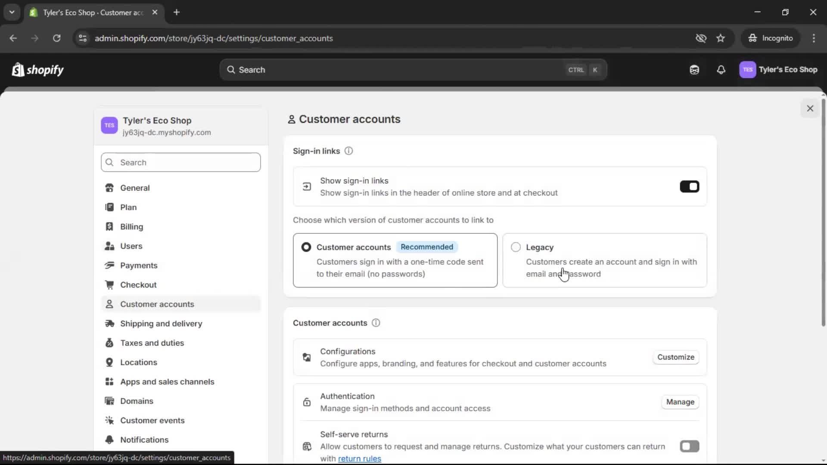827x465 pixels.
Task: Open the Chrome three-dot menu
Action: [814, 38]
